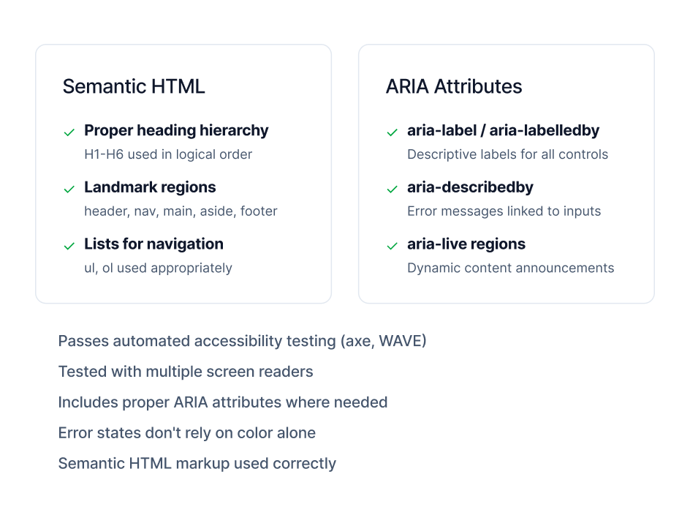Click checkmark next to aria-label / aria-labelledby
Screen dimensions: 690x518
[392, 132]
